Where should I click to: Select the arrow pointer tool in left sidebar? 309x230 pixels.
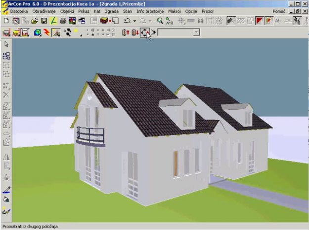(x=6, y=44)
